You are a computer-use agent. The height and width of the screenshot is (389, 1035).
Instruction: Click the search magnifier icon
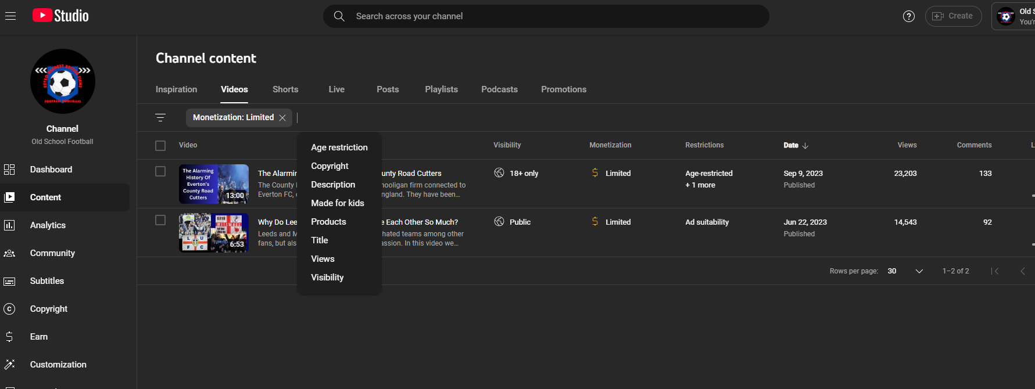(339, 16)
